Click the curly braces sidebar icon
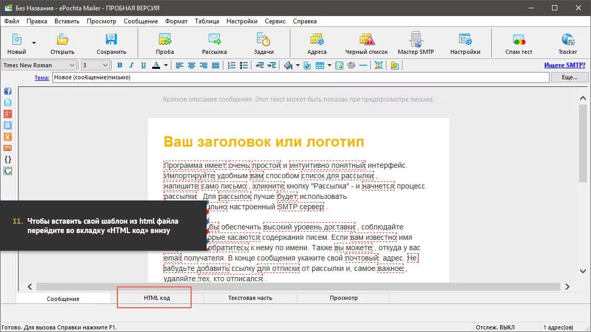Viewport: 591px width, 332px height. tap(8, 160)
